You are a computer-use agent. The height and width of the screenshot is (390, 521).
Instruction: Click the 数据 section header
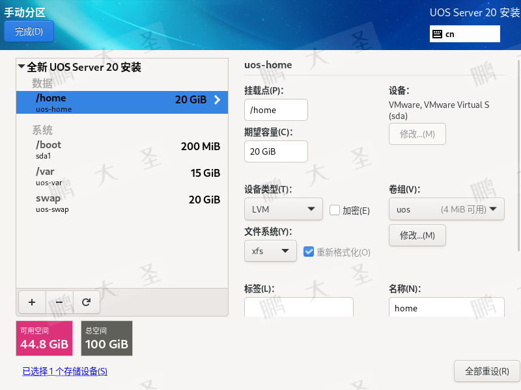coord(42,83)
